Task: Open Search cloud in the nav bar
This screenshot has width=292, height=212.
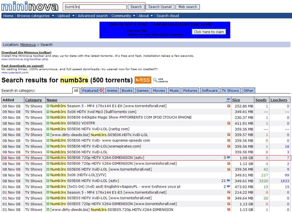Action: [x=168, y=16]
